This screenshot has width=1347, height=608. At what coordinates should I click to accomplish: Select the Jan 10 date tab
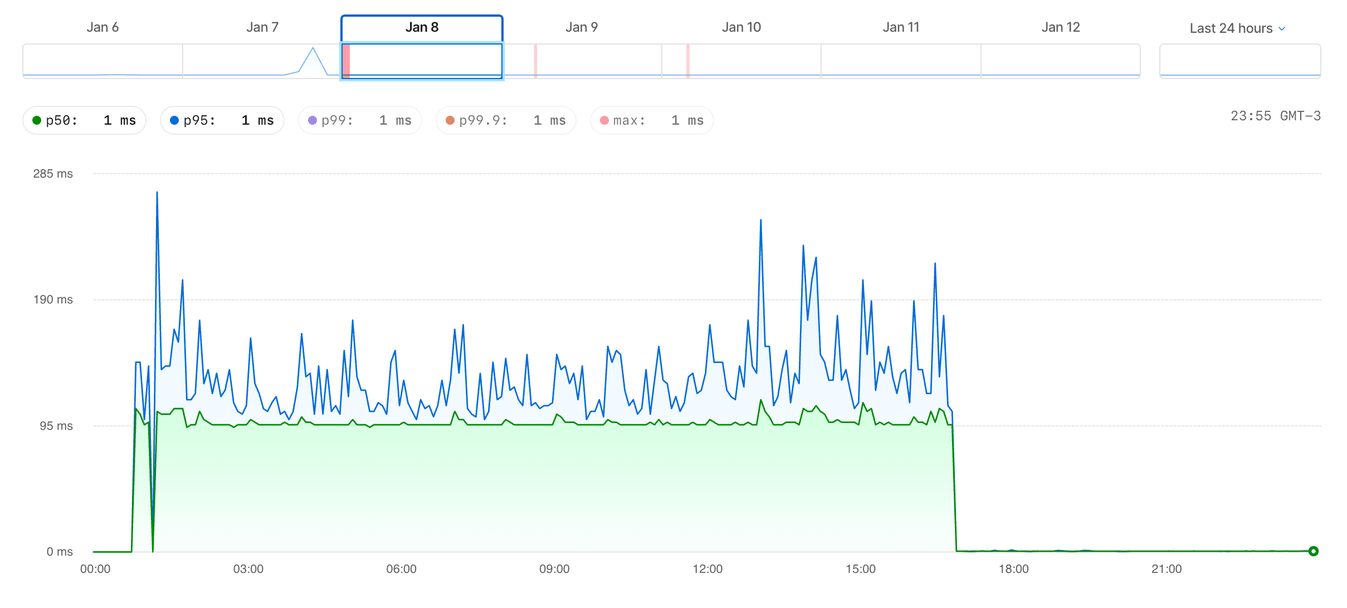[741, 26]
